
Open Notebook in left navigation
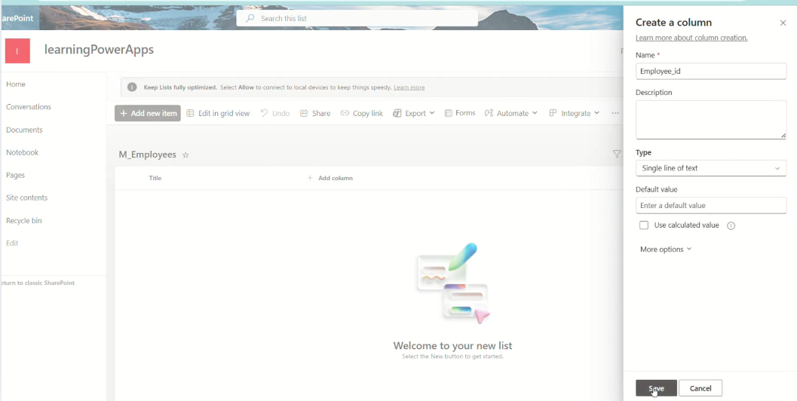[x=23, y=152]
